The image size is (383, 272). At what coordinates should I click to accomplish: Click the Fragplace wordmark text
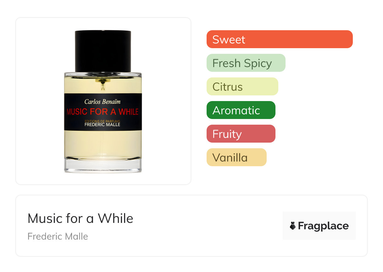323,226
